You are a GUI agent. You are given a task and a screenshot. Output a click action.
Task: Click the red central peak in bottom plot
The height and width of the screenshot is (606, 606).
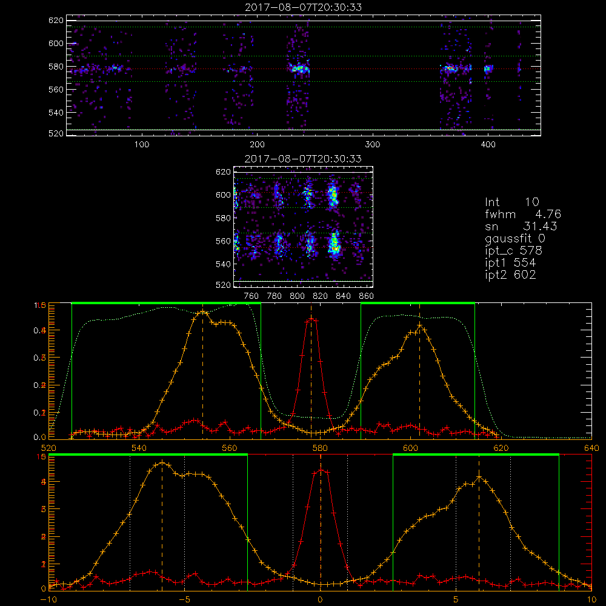321,471
